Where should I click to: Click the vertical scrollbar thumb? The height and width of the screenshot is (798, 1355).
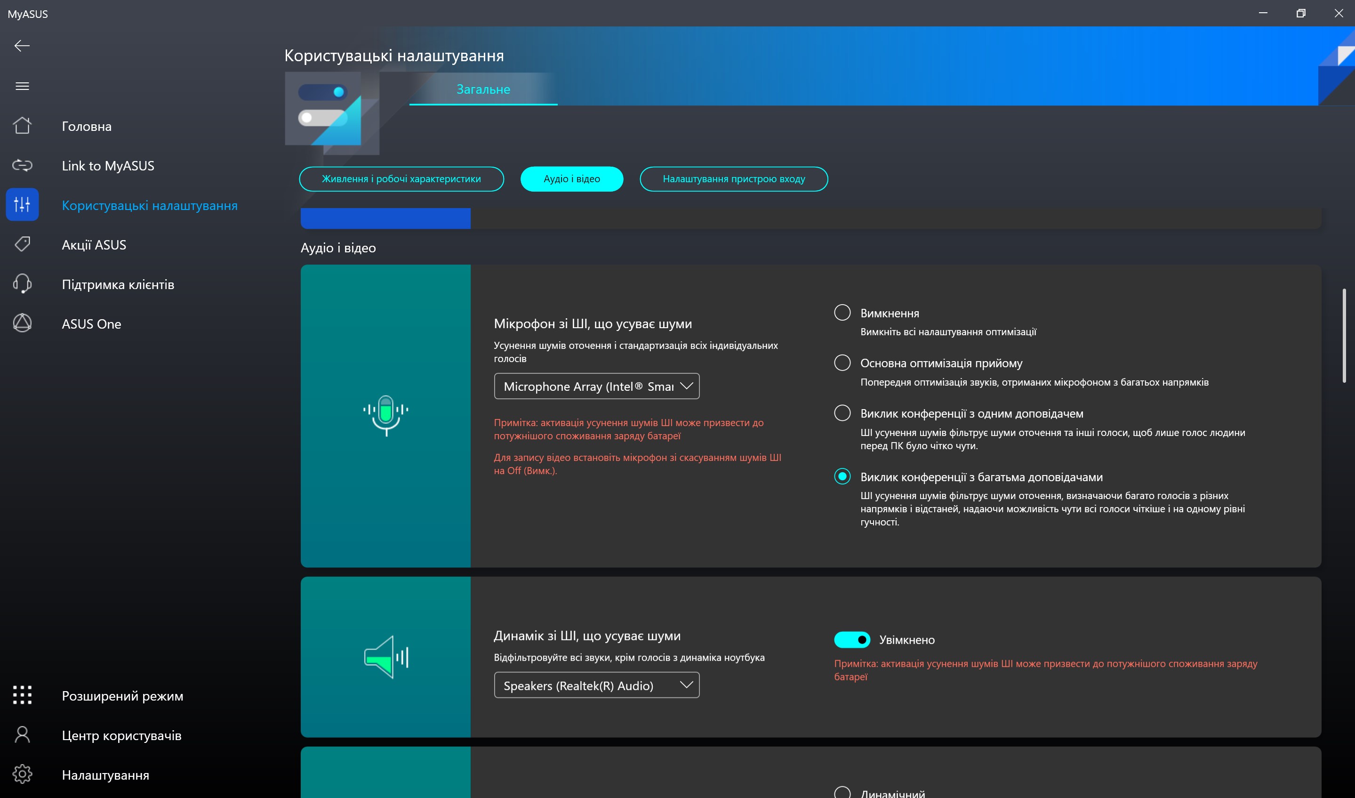click(x=1344, y=336)
